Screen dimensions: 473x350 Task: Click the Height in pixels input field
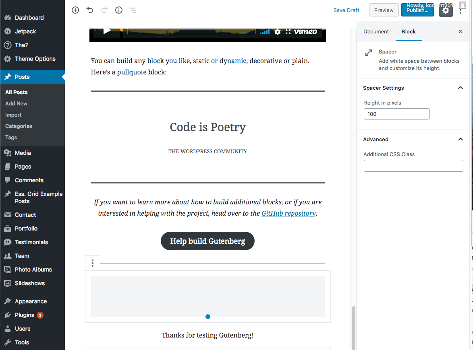pyautogui.click(x=396, y=114)
